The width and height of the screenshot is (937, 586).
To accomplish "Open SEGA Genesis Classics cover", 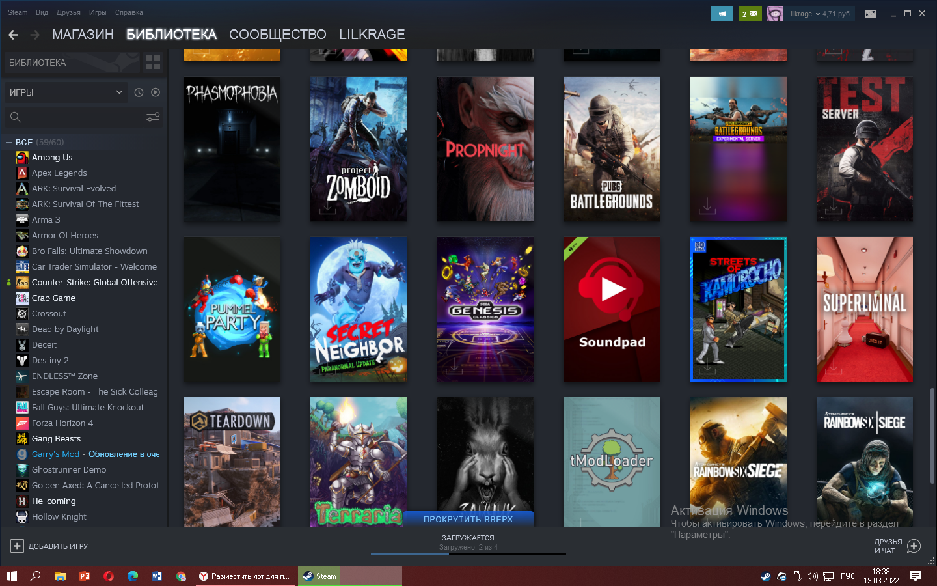I will (485, 309).
